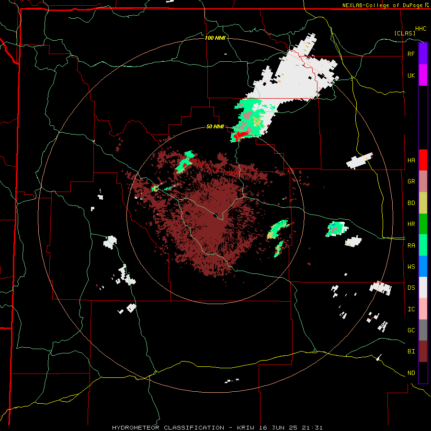Screen dimensions: 431x431
Task: Click the UK magenta legend swatch
Action: click(x=423, y=75)
